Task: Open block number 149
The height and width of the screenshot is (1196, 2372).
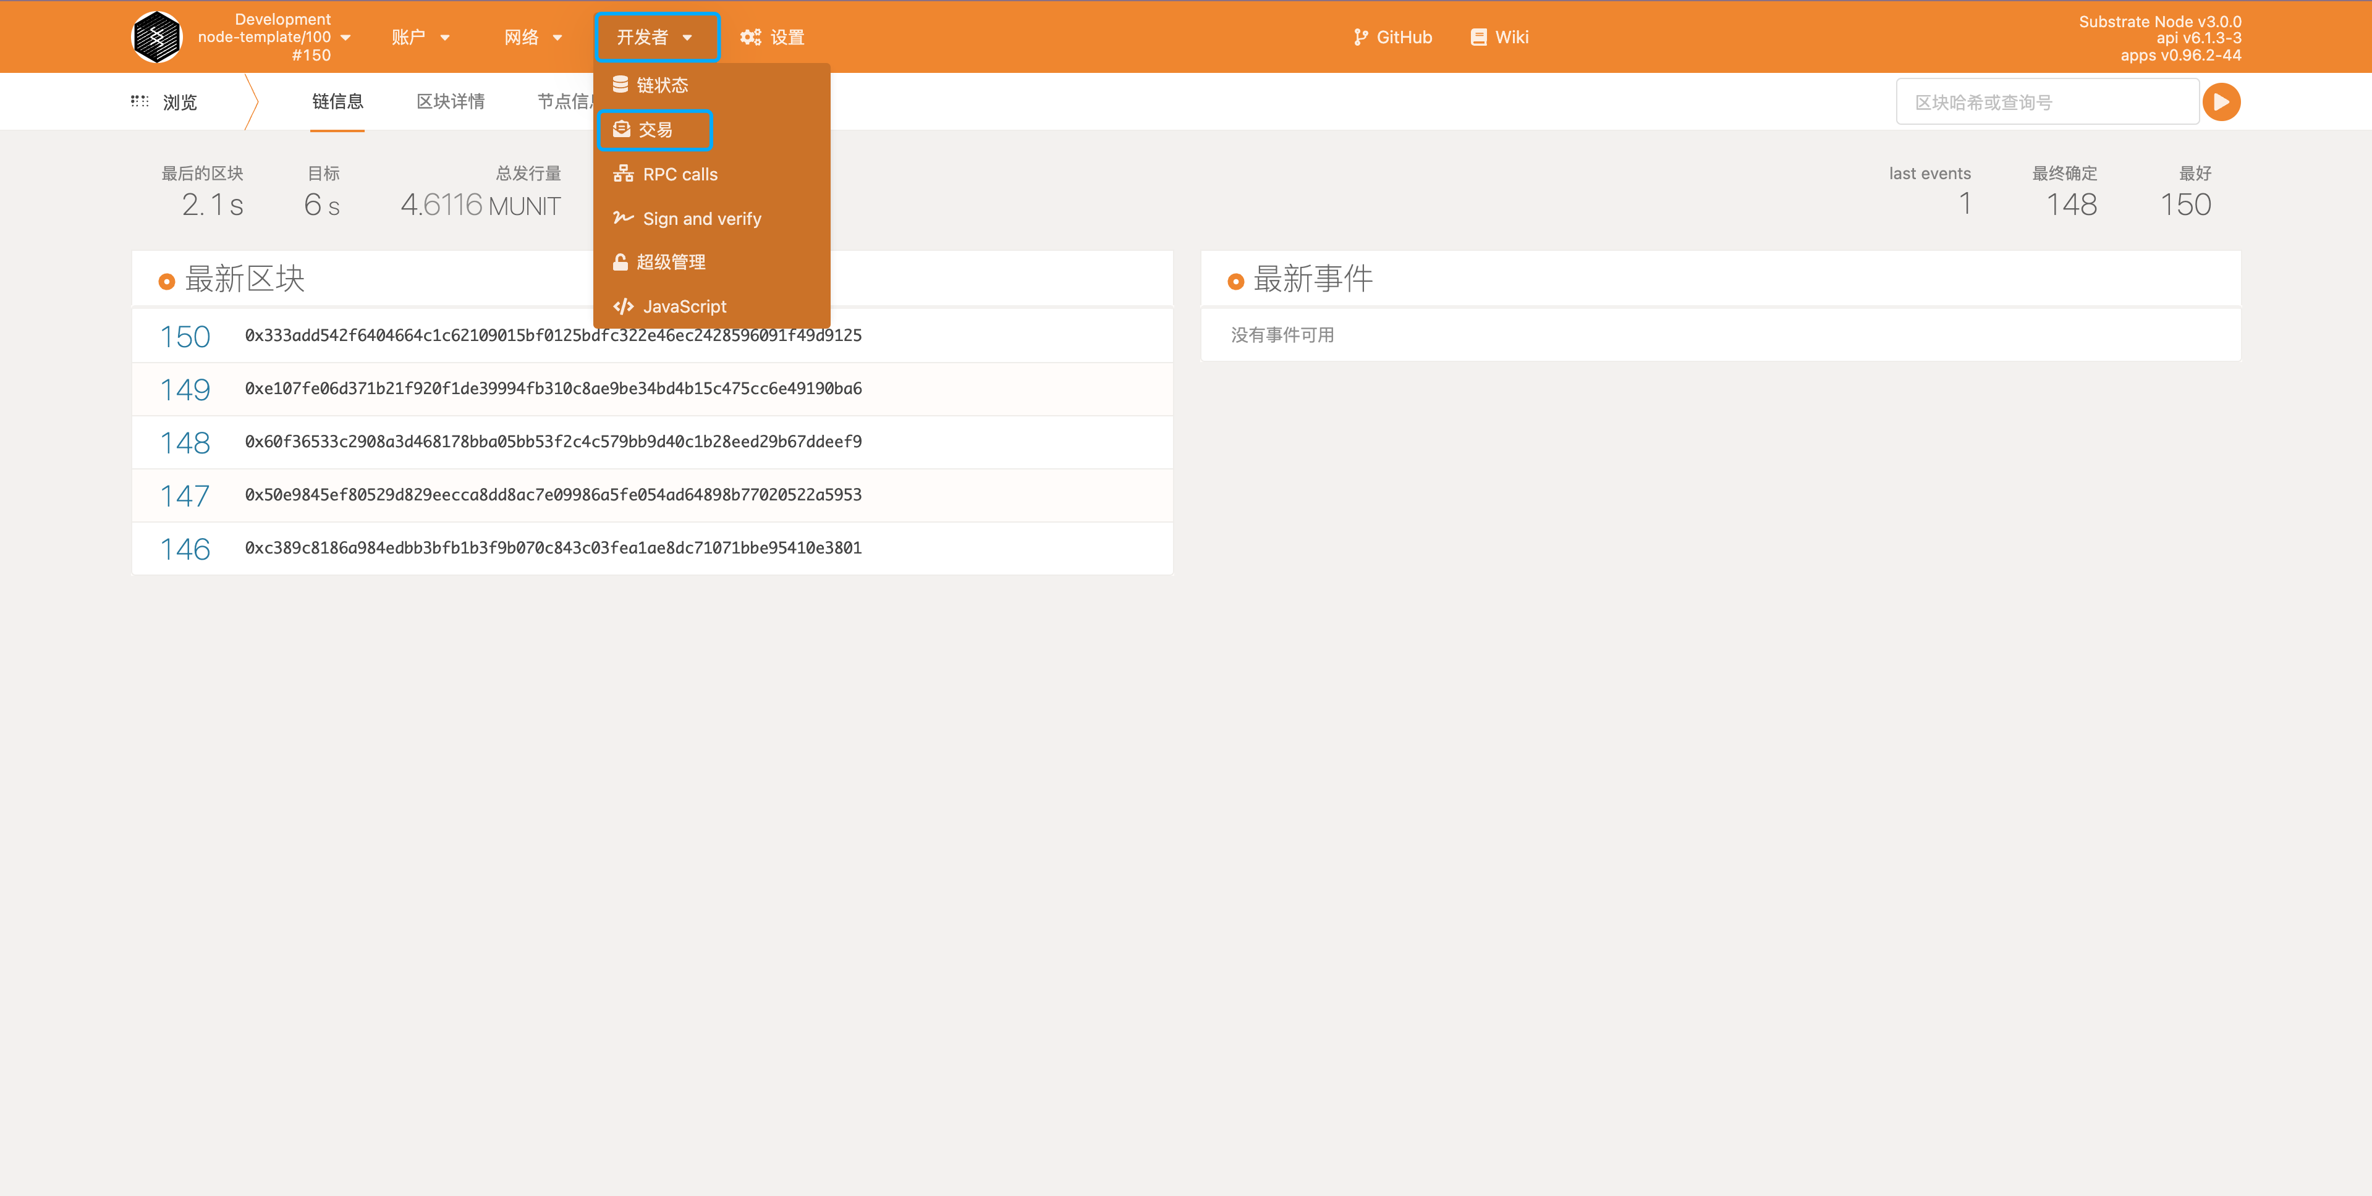Action: point(185,389)
